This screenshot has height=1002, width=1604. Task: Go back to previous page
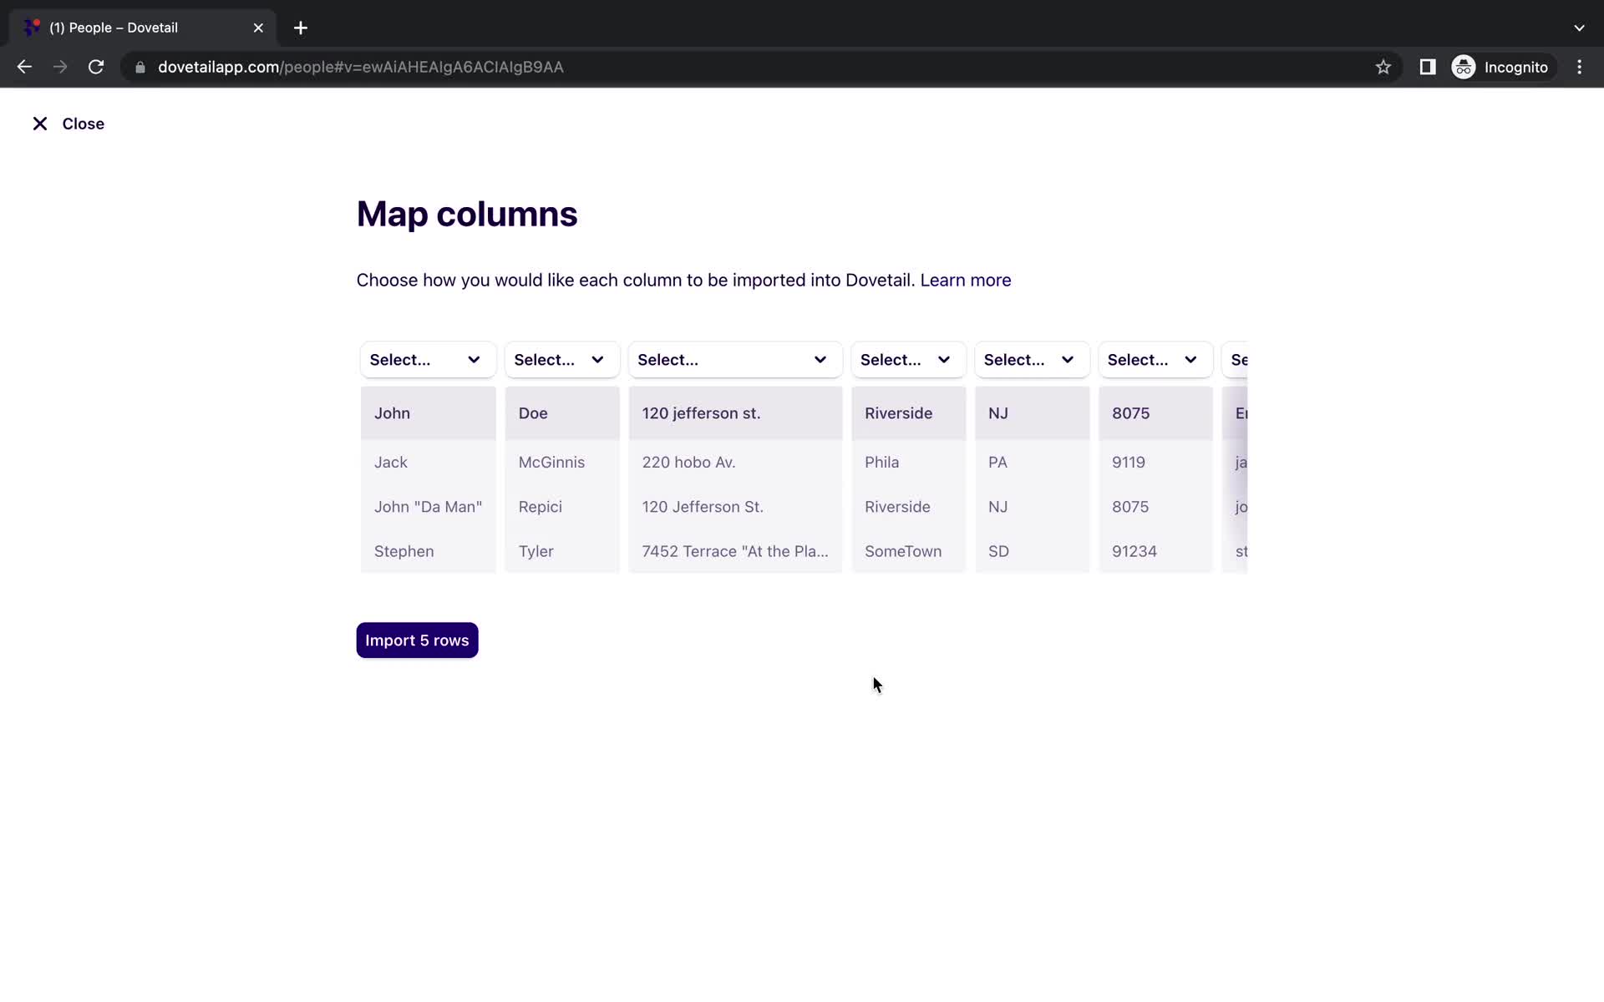click(x=24, y=67)
